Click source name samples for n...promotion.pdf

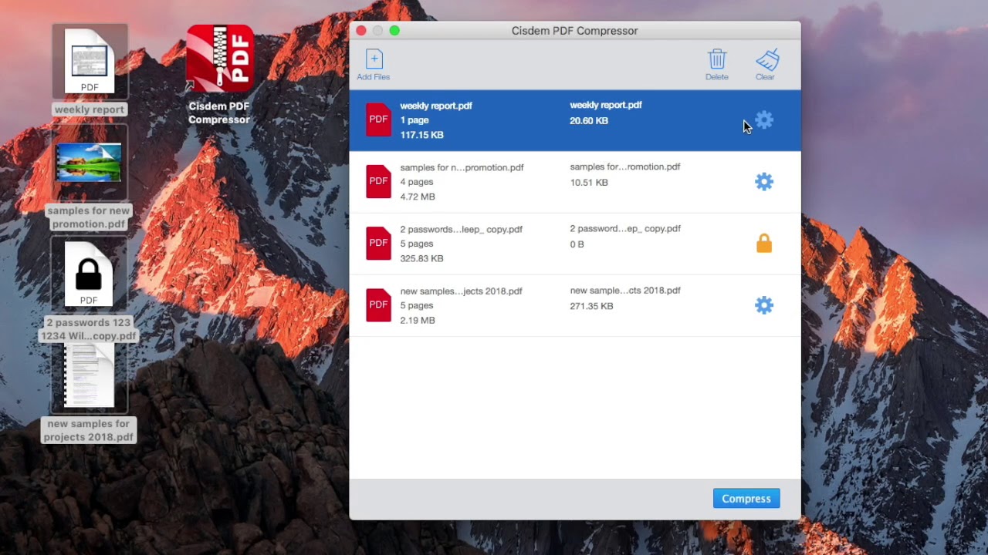pos(462,167)
